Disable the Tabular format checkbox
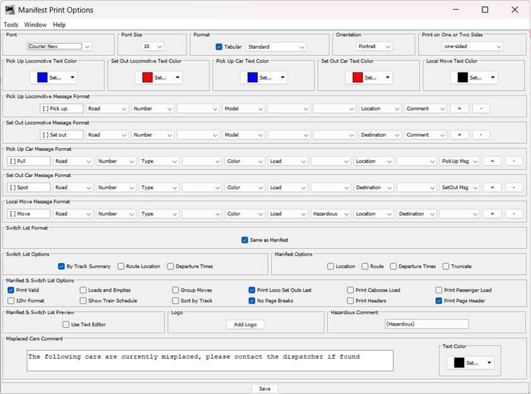Screen dimensions: 531x394 [x=219, y=47]
